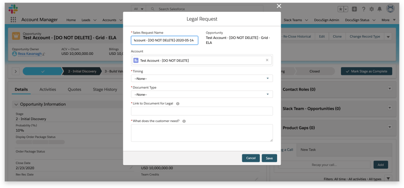Click the Edit button

point(322,36)
